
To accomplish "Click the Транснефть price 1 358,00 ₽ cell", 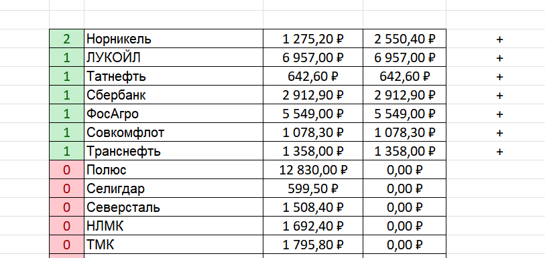I will click(x=313, y=151).
